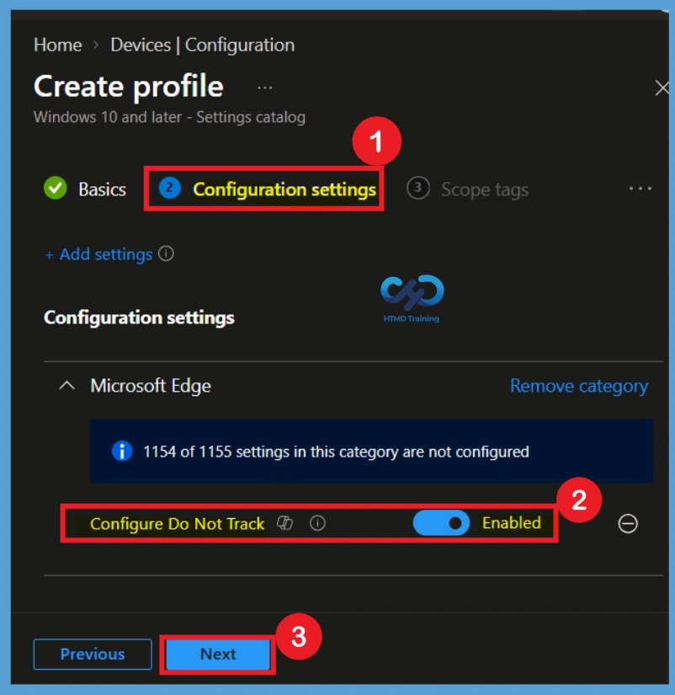Open more options next to Create profile
675x695 pixels.
(265, 88)
